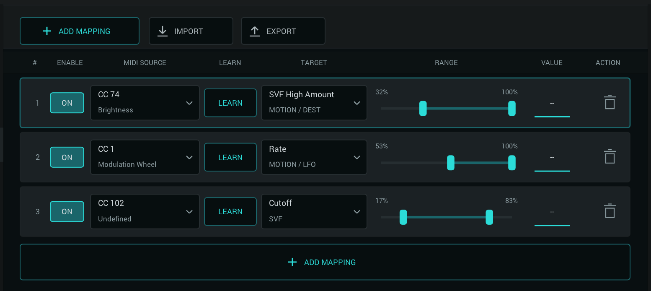Click the Import button

(x=191, y=31)
